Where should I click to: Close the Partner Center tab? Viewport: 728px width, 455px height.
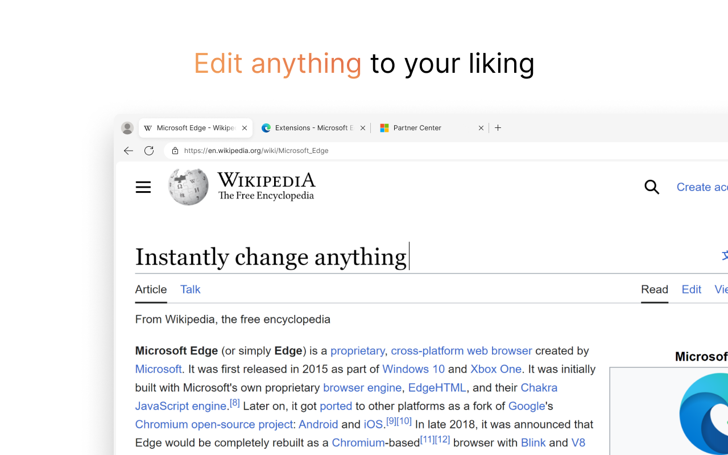coord(481,128)
